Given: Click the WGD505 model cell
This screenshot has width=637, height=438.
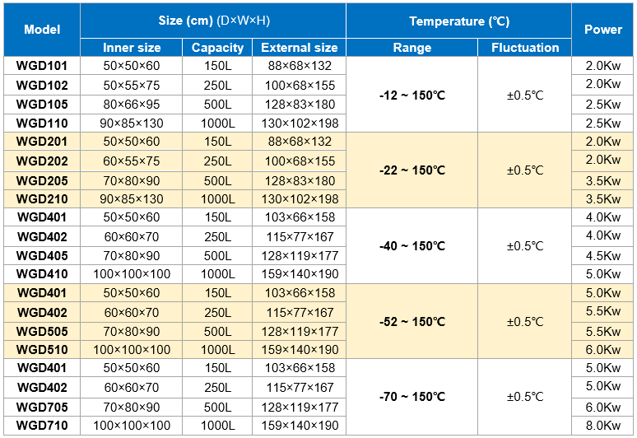Looking at the screenshot, I should pos(42,331).
